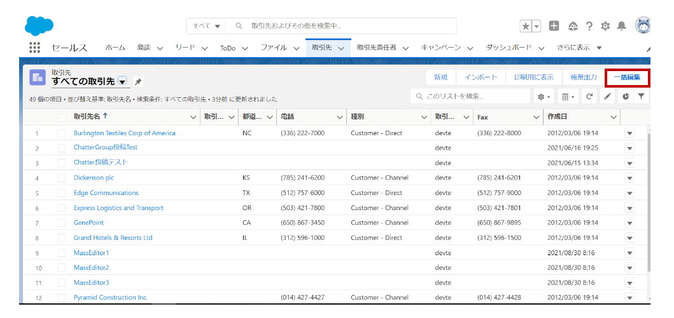Expand the 商談 tab chevron
This screenshot has width=674, height=318.
(160, 48)
